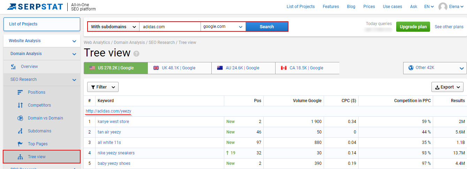Click the adidas.com domain input field
Image resolution: width=467 pixels, height=169 pixels.
pos(170,26)
